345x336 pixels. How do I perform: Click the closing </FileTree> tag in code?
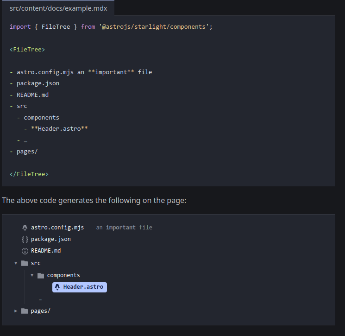29,174
